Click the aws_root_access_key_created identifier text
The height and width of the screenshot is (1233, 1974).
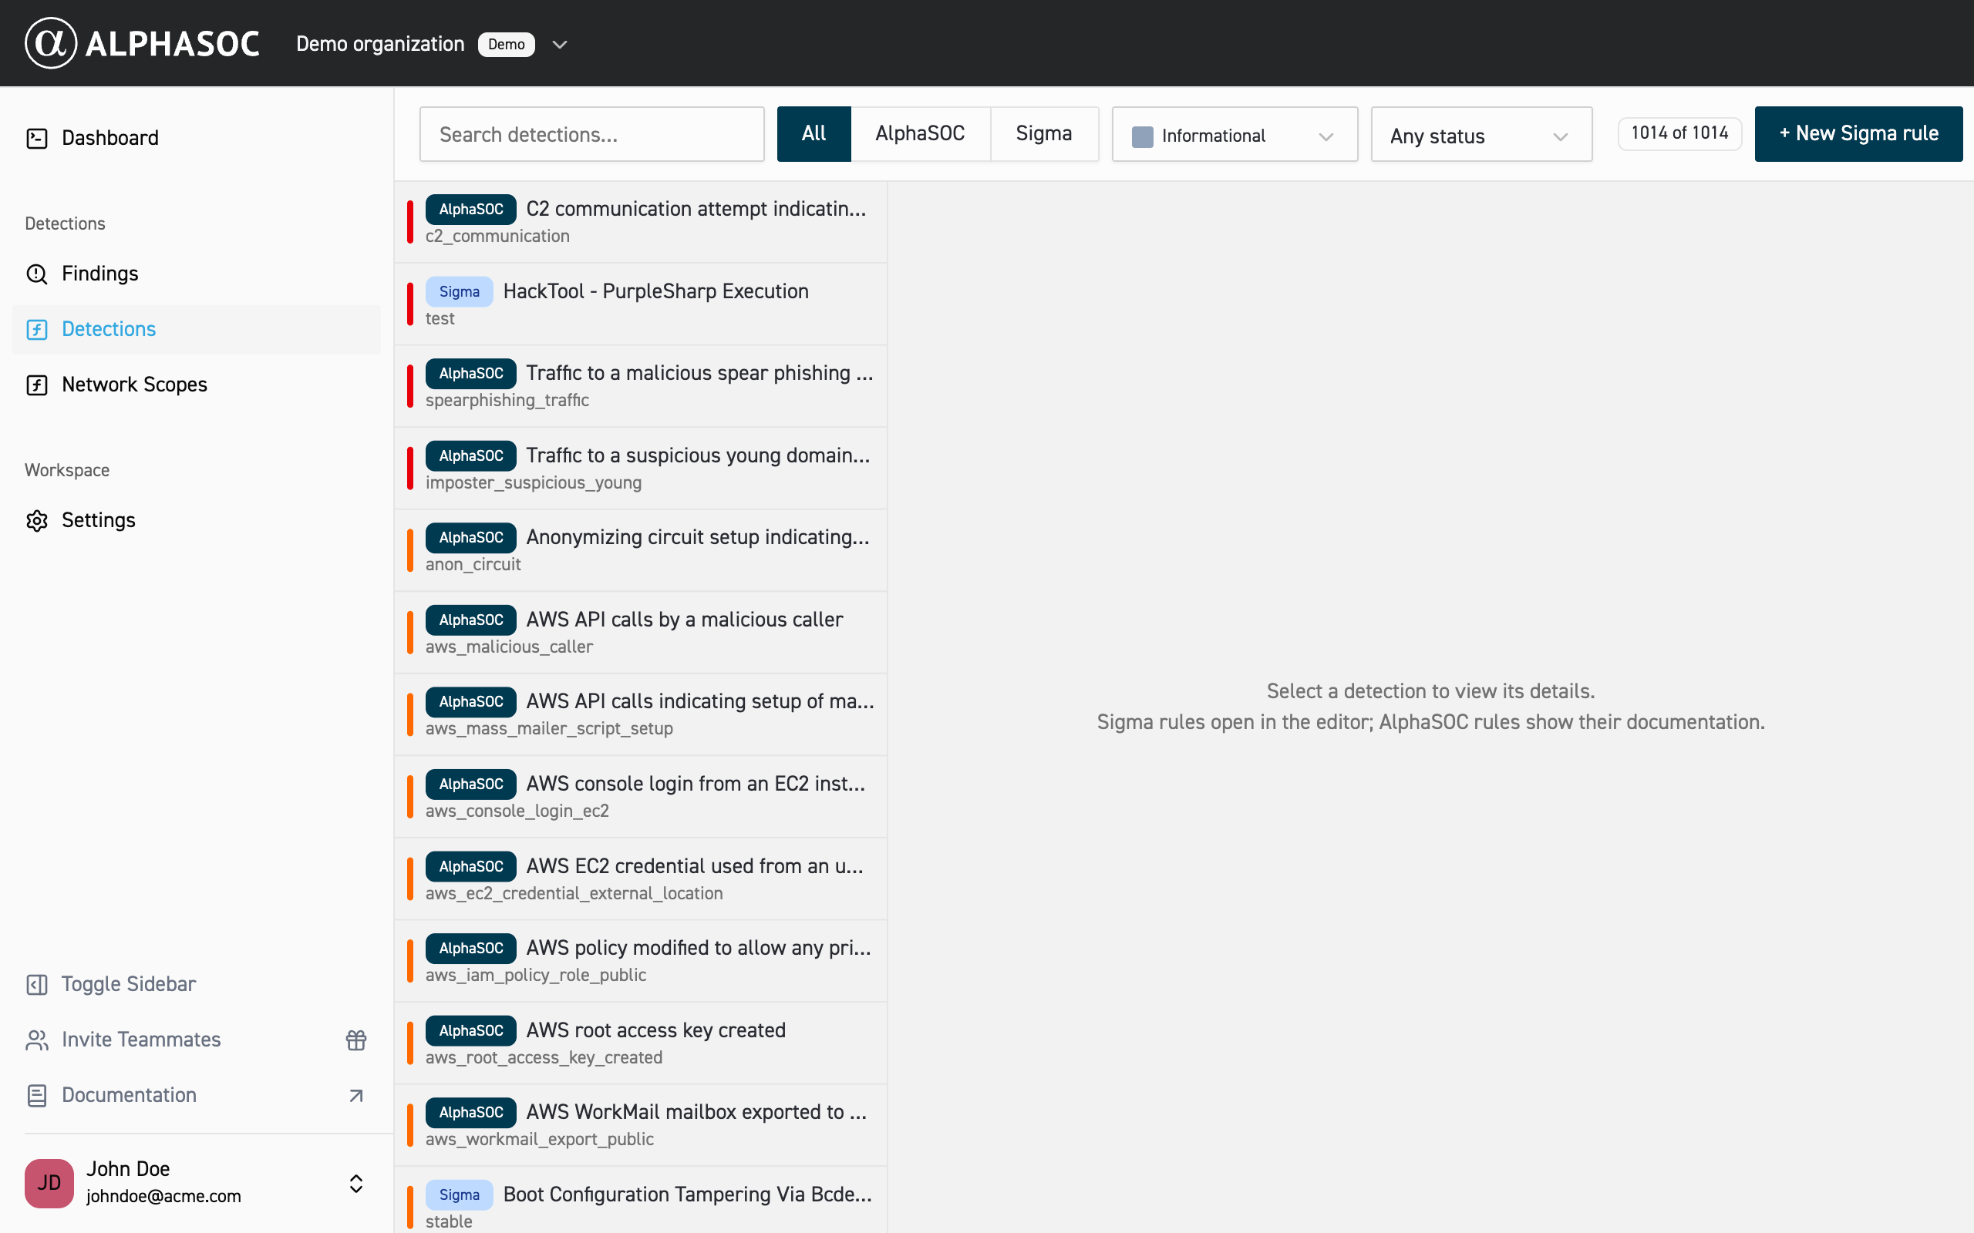point(544,1057)
